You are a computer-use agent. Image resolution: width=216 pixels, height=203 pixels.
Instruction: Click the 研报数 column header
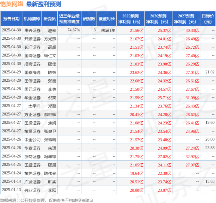[89, 19]
